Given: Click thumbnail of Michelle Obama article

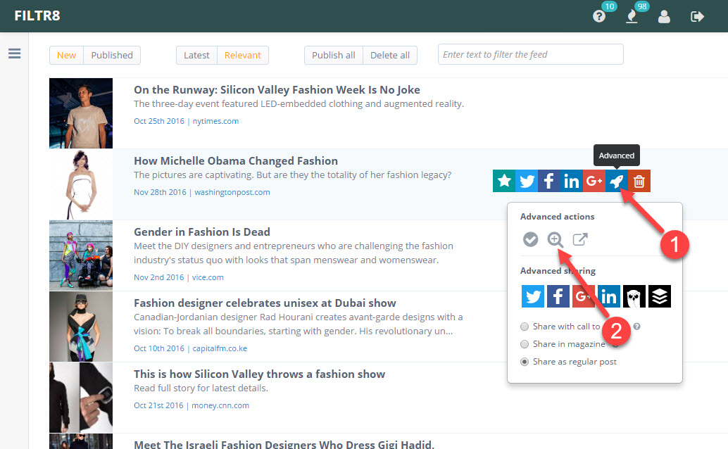Looking at the screenshot, I should pos(81,184).
